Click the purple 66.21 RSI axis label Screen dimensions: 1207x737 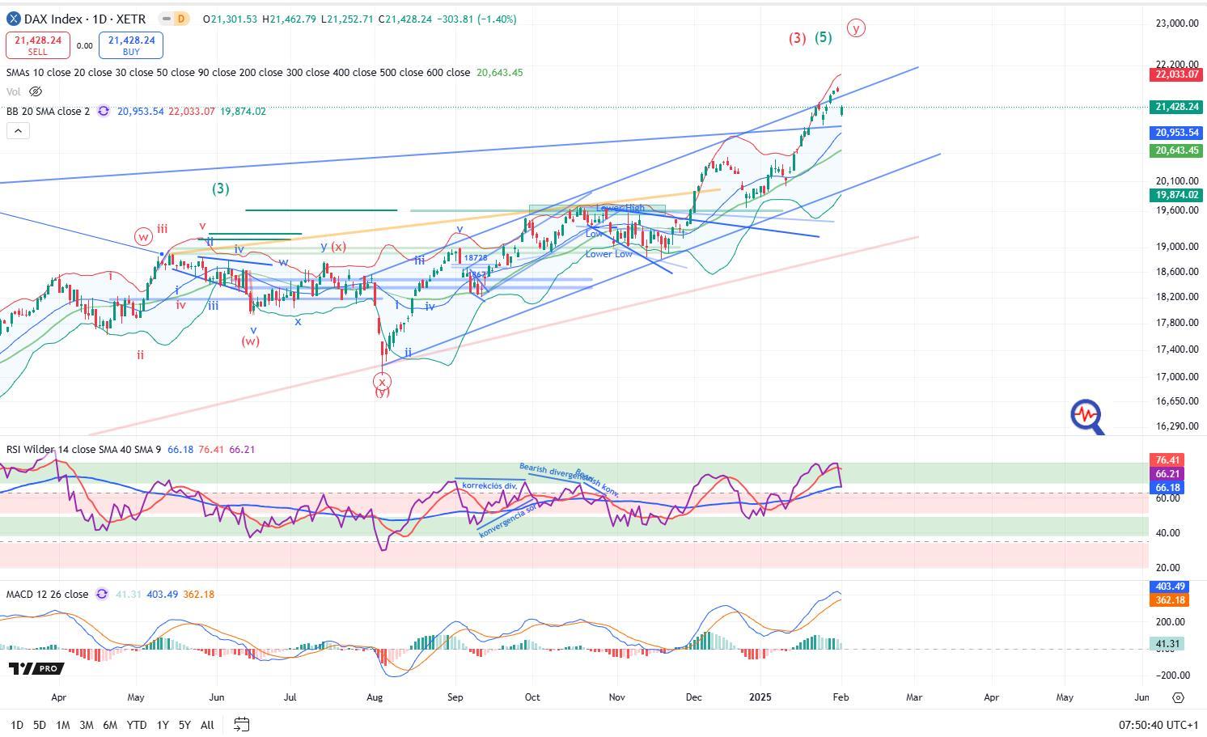pos(1168,474)
